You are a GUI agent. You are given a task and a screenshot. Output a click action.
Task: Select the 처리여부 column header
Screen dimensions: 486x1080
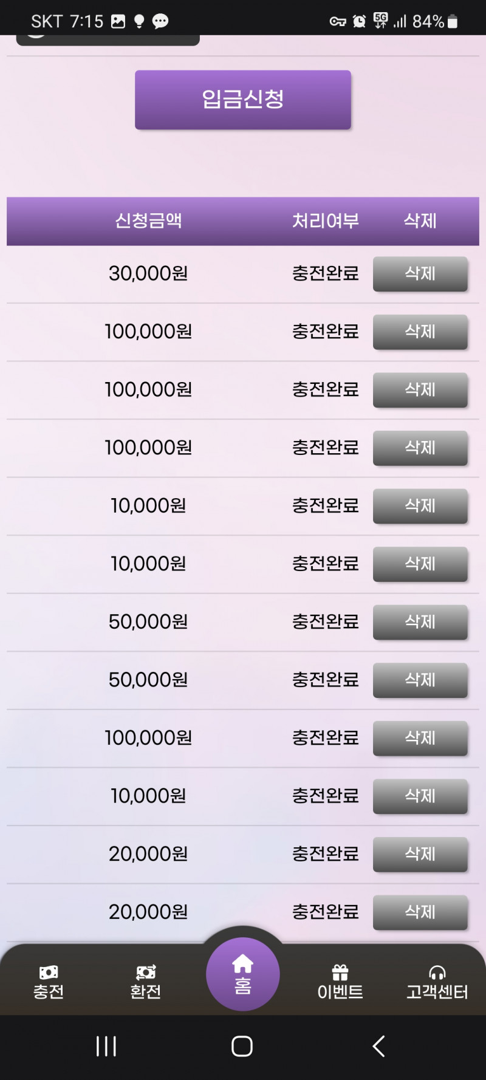(x=326, y=220)
